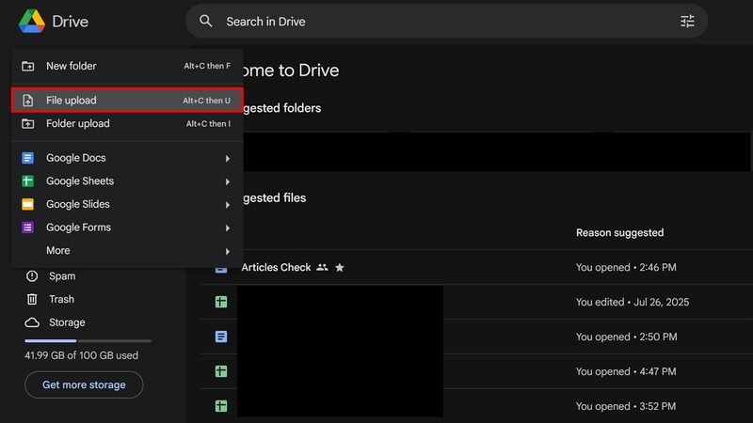Click 'Alt+C then I' shortcut text
This screenshot has width=753, height=423.
(x=208, y=124)
